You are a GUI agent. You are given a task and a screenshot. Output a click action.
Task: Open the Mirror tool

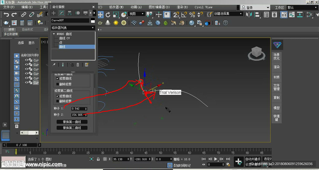[x=249, y=15]
